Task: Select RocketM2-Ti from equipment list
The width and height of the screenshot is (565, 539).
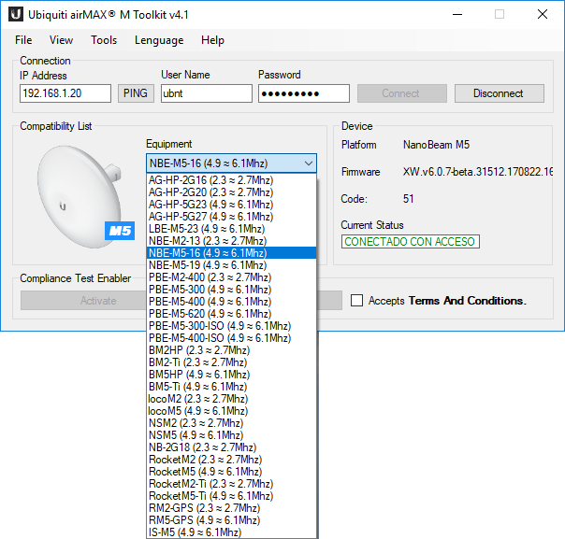Action: point(232,484)
